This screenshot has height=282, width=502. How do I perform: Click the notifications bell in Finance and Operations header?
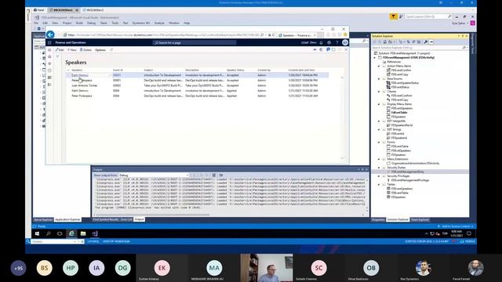[x=321, y=42]
